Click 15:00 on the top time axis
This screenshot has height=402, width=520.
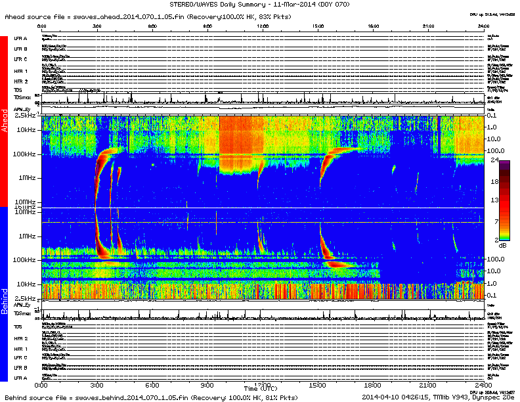click(318, 26)
